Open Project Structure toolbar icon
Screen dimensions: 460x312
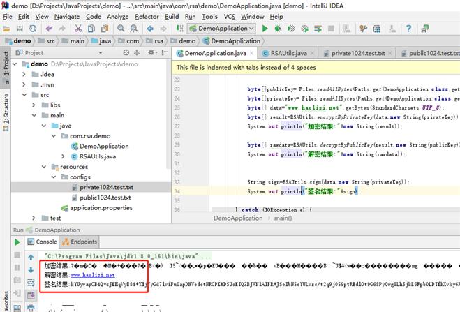point(376,29)
